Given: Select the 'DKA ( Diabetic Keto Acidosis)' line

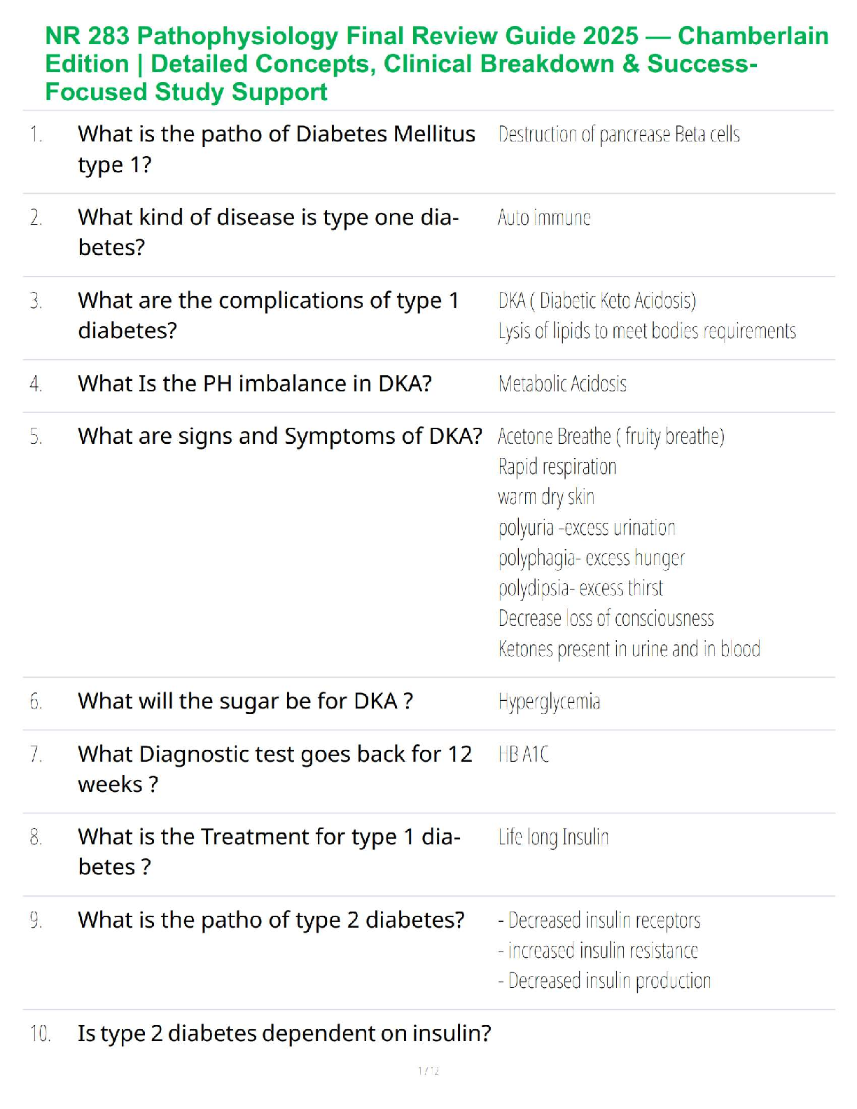Looking at the screenshot, I should coord(597,300).
